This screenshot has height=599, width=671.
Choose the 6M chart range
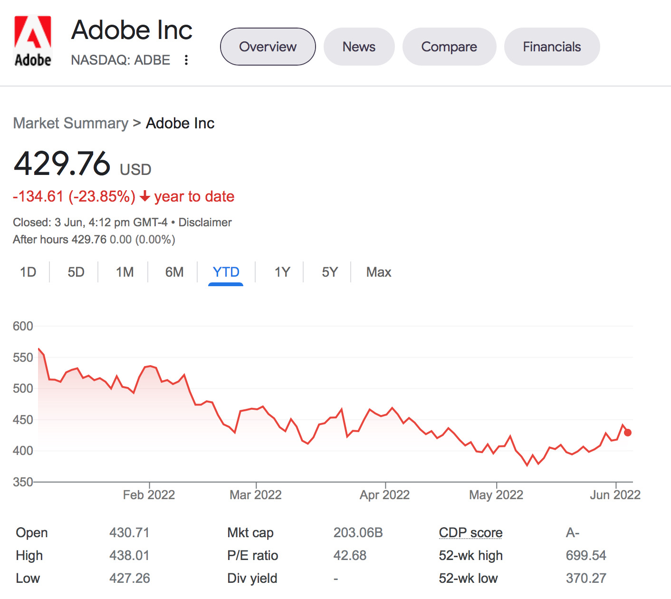tap(174, 272)
